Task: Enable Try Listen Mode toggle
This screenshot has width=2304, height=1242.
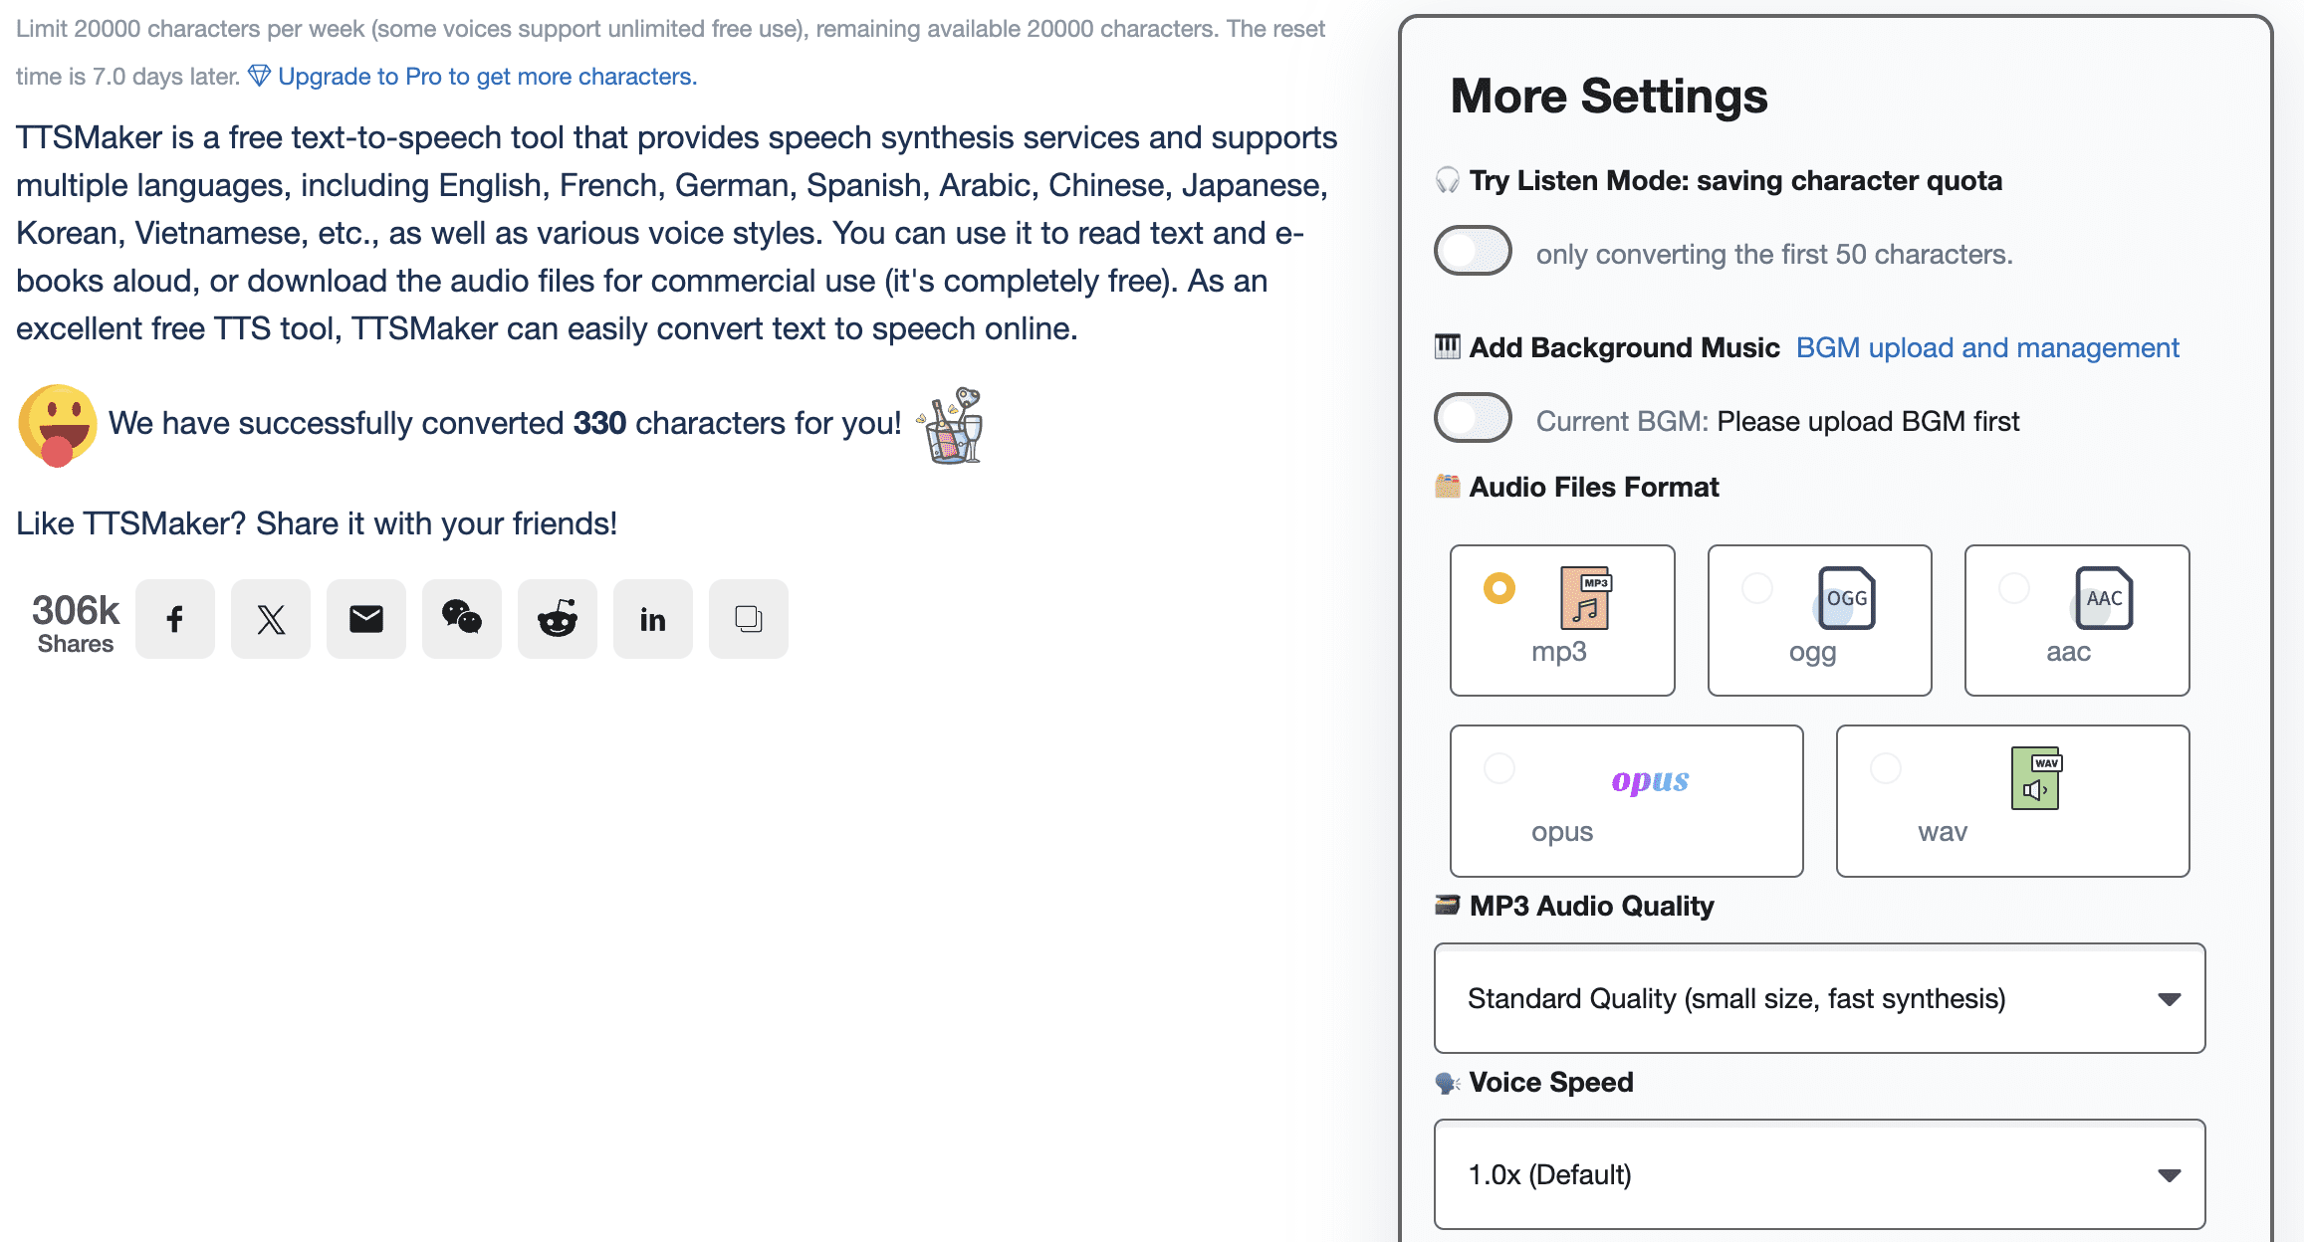Action: point(1473,251)
